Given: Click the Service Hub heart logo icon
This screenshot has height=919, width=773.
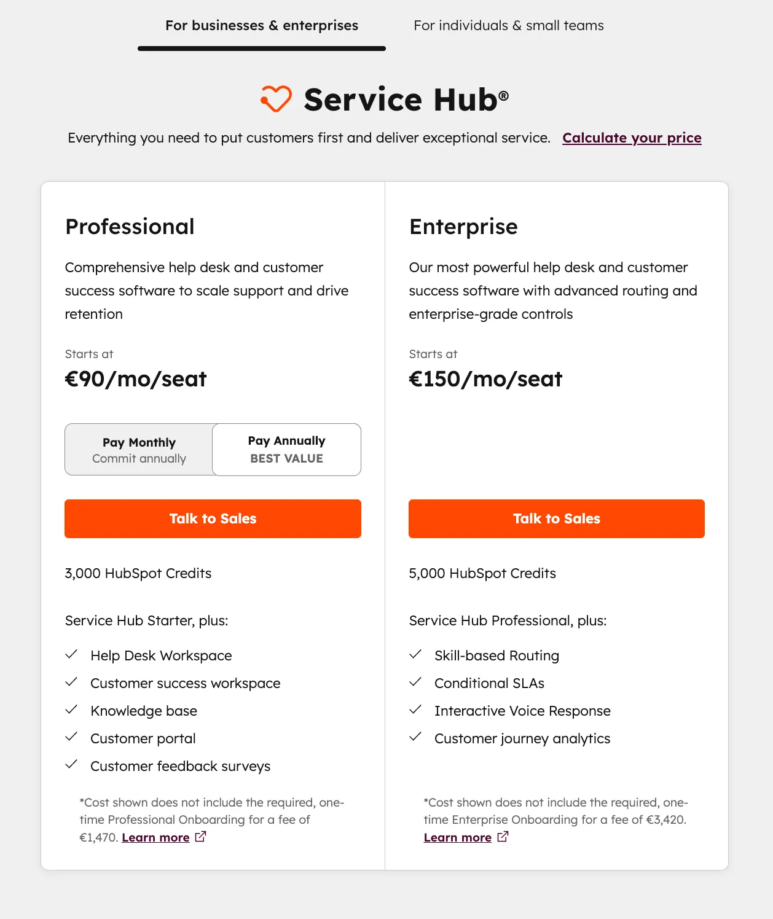Looking at the screenshot, I should click(275, 99).
